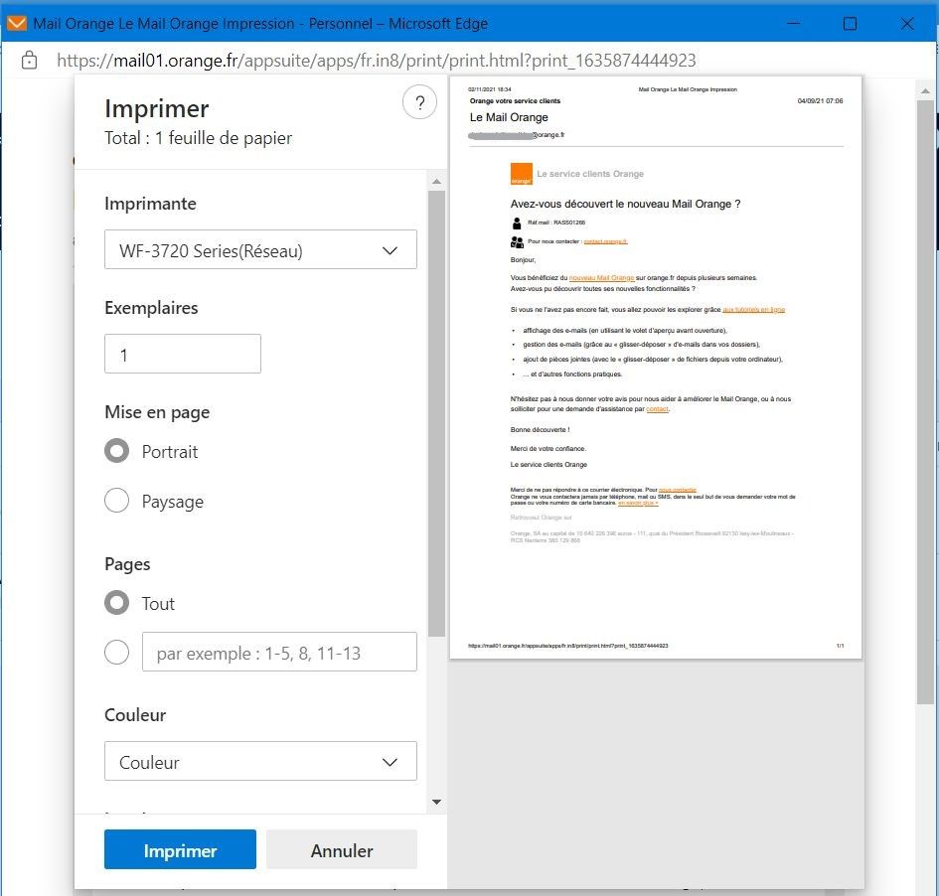Viewport: 939px width, 896px height.
Task: Close the Microsoft Edge window
Action: (906, 23)
